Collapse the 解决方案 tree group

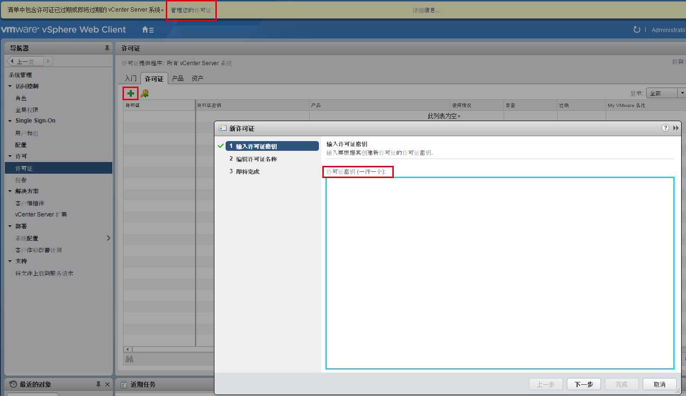[11, 191]
